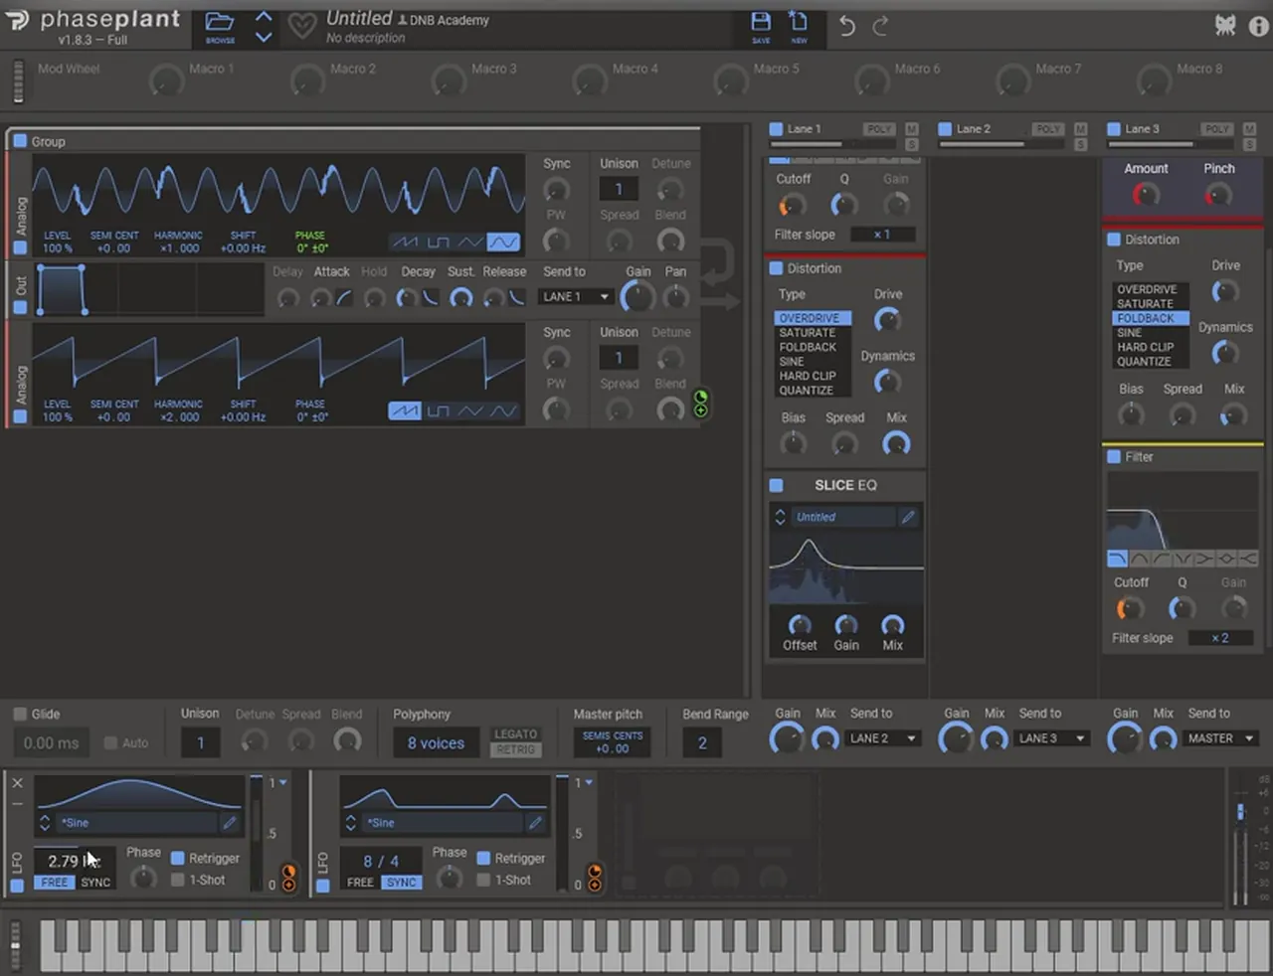Adjust the Mod Wheel slider

(x=18, y=81)
